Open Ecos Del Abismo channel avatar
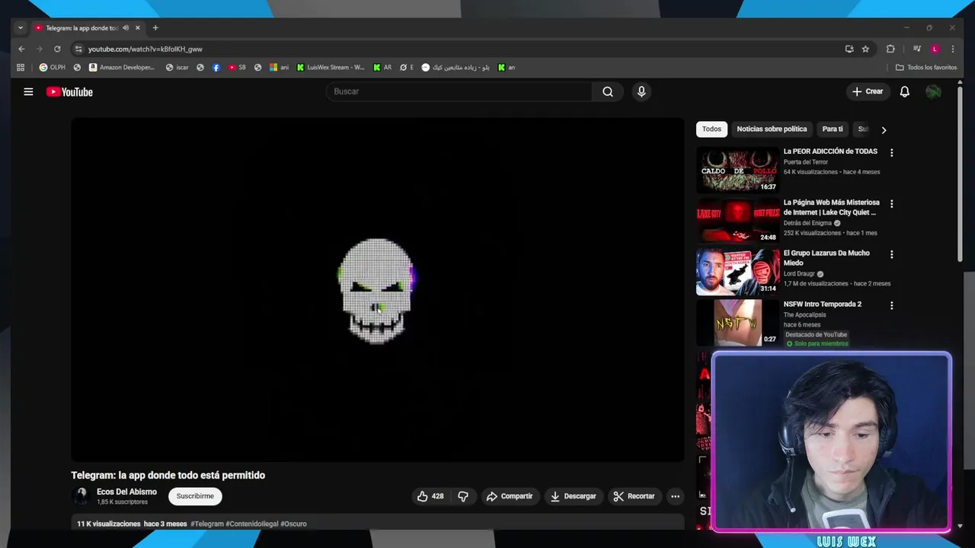 (x=80, y=496)
